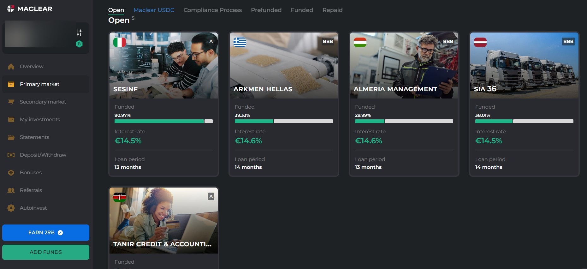Click the EARN 25% button
This screenshot has height=269, width=587.
[x=46, y=233]
